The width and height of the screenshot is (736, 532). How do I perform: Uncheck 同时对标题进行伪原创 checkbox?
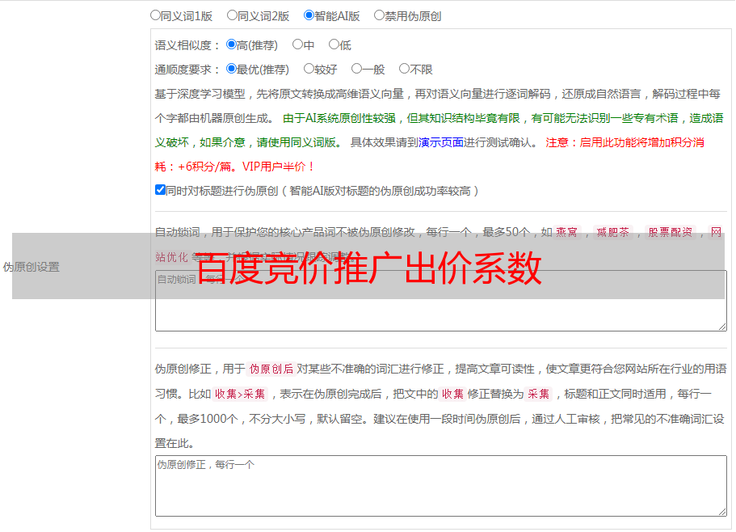point(160,190)
